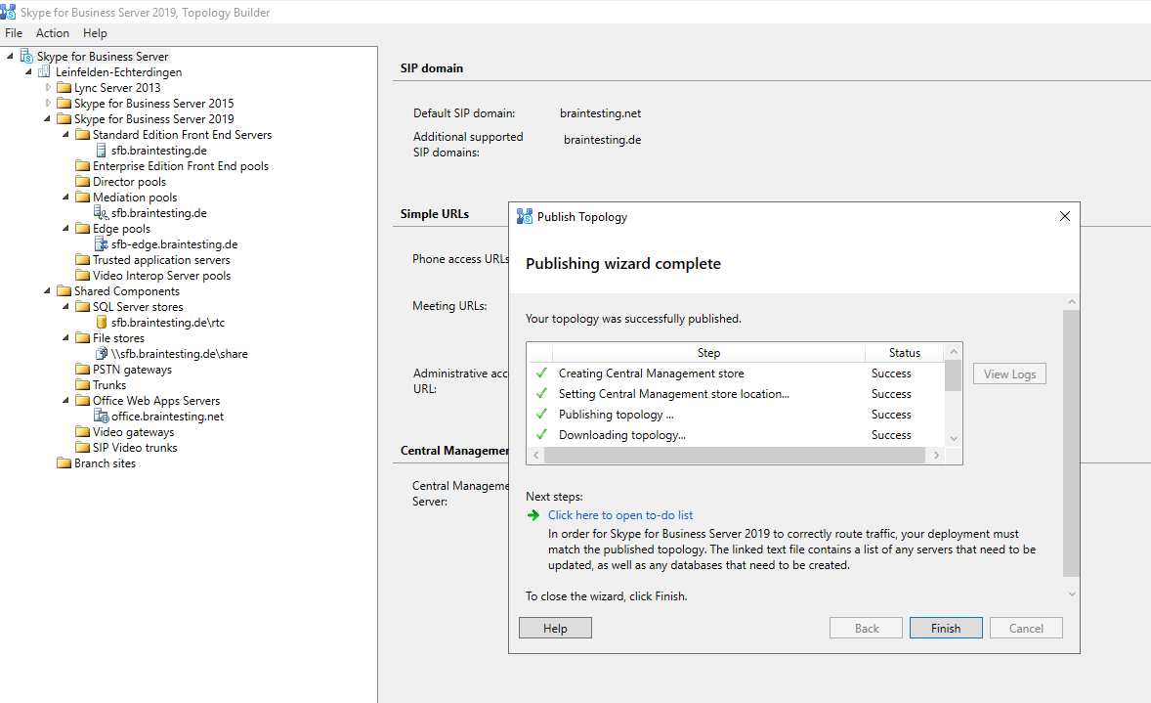Open the File menu

click(x=14, y=32)
